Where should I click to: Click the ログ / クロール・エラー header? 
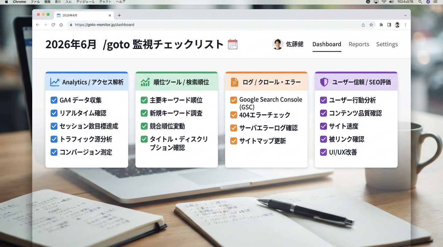(x=266, y=82)
